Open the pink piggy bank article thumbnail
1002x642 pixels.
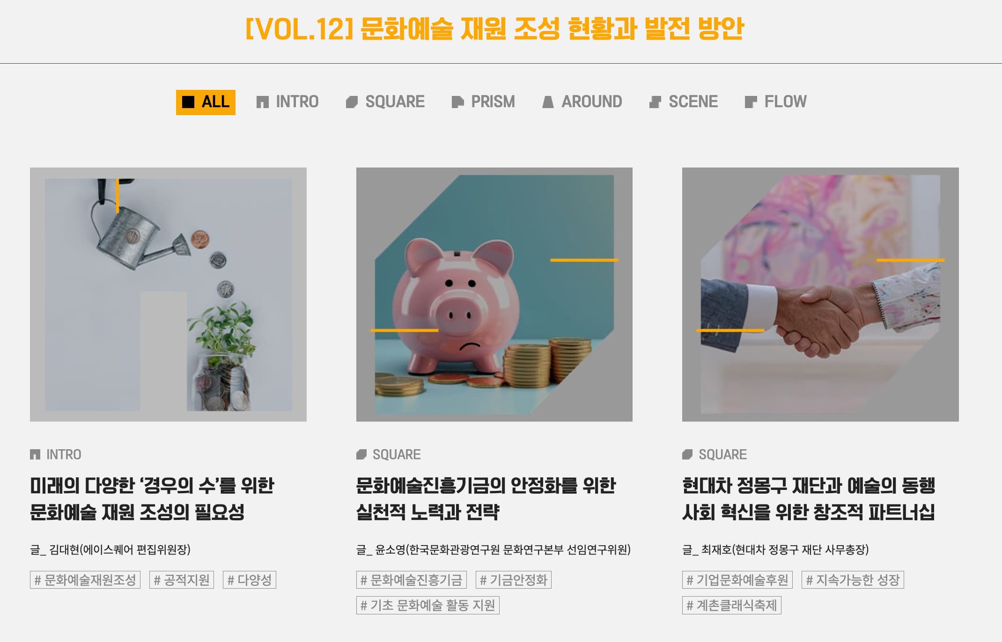(x=494, y=294)
